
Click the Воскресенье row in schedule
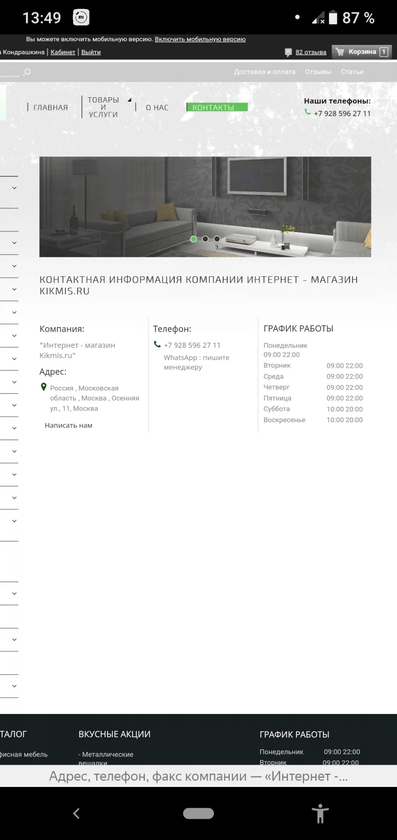[313, 420]
